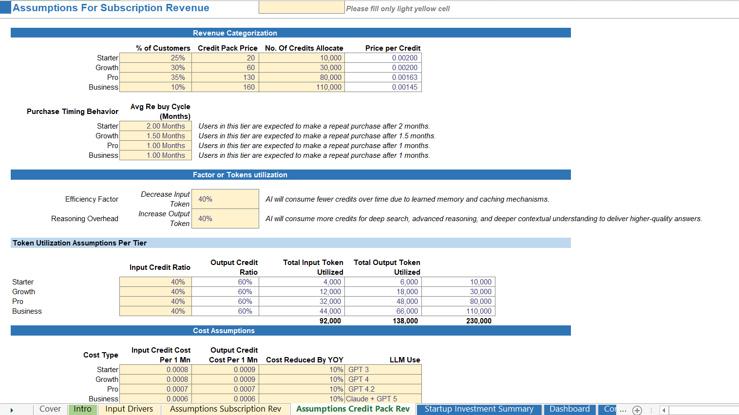Open the Intro sheet tab
Viewport: 739px width, 415px height.
[82, 409]
